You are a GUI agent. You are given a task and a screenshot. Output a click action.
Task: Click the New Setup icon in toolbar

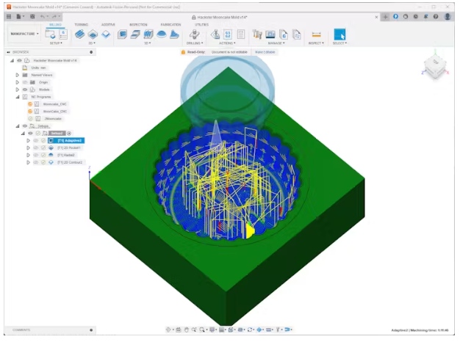tap(50, 34)
